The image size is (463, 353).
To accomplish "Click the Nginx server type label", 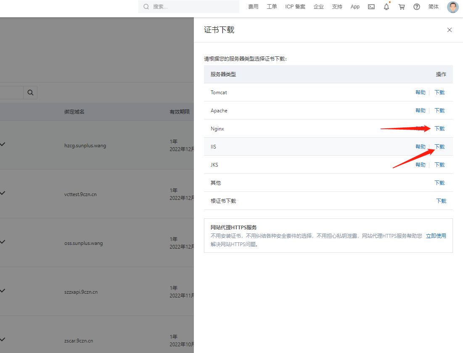I will tap(217, 128).
